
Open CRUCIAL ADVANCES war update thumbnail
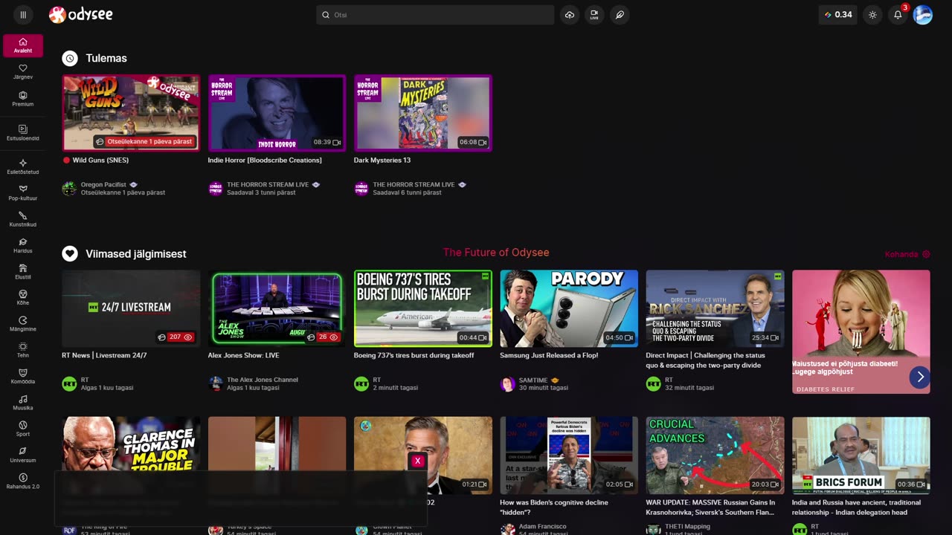715,455
